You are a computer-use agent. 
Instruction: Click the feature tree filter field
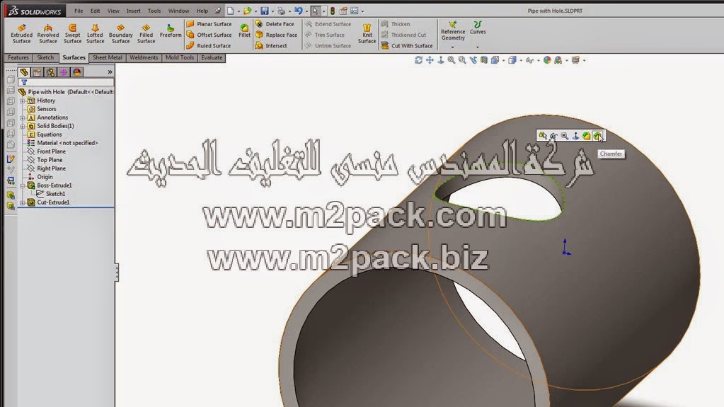coord(66,82)
